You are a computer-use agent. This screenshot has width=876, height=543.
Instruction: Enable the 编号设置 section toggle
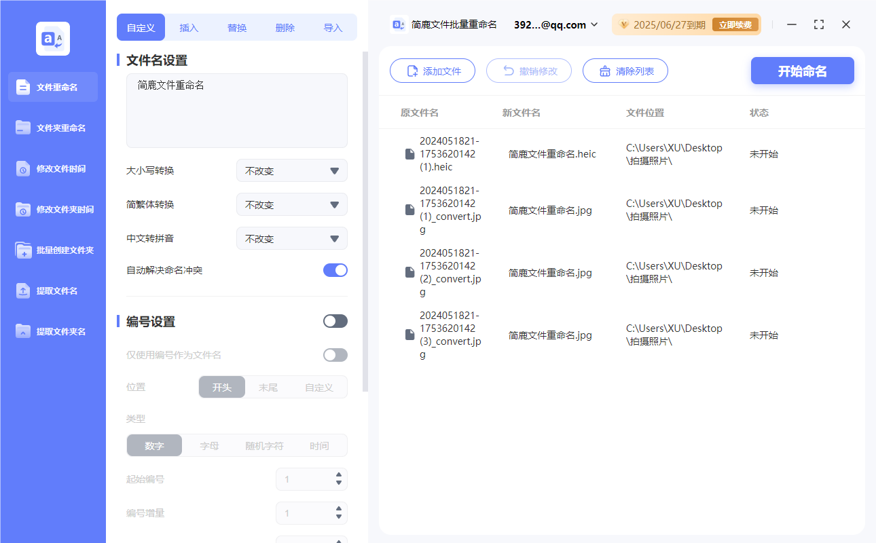(x=335, y=320)
